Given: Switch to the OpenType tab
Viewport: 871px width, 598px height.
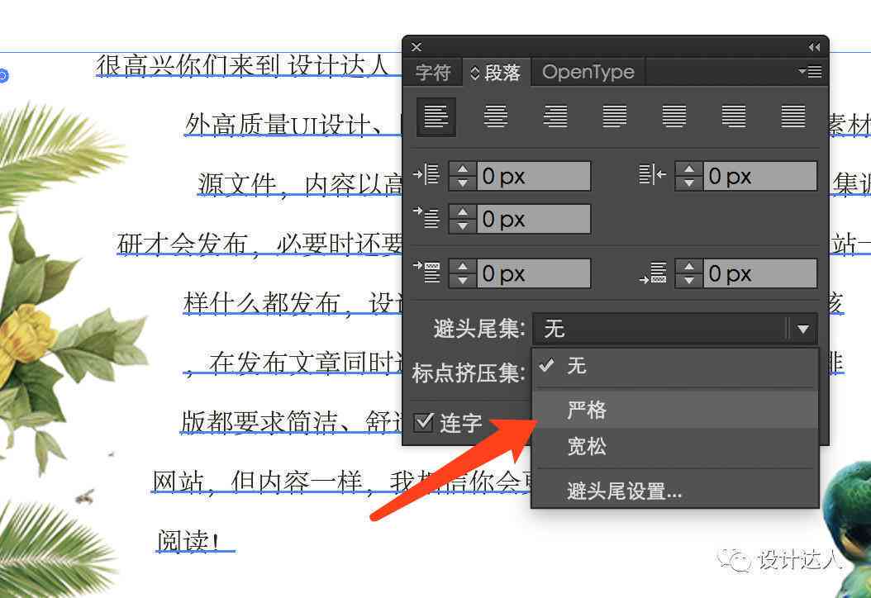Looking at the screenshot, I should pyautogui.click(x=588, y=72).
